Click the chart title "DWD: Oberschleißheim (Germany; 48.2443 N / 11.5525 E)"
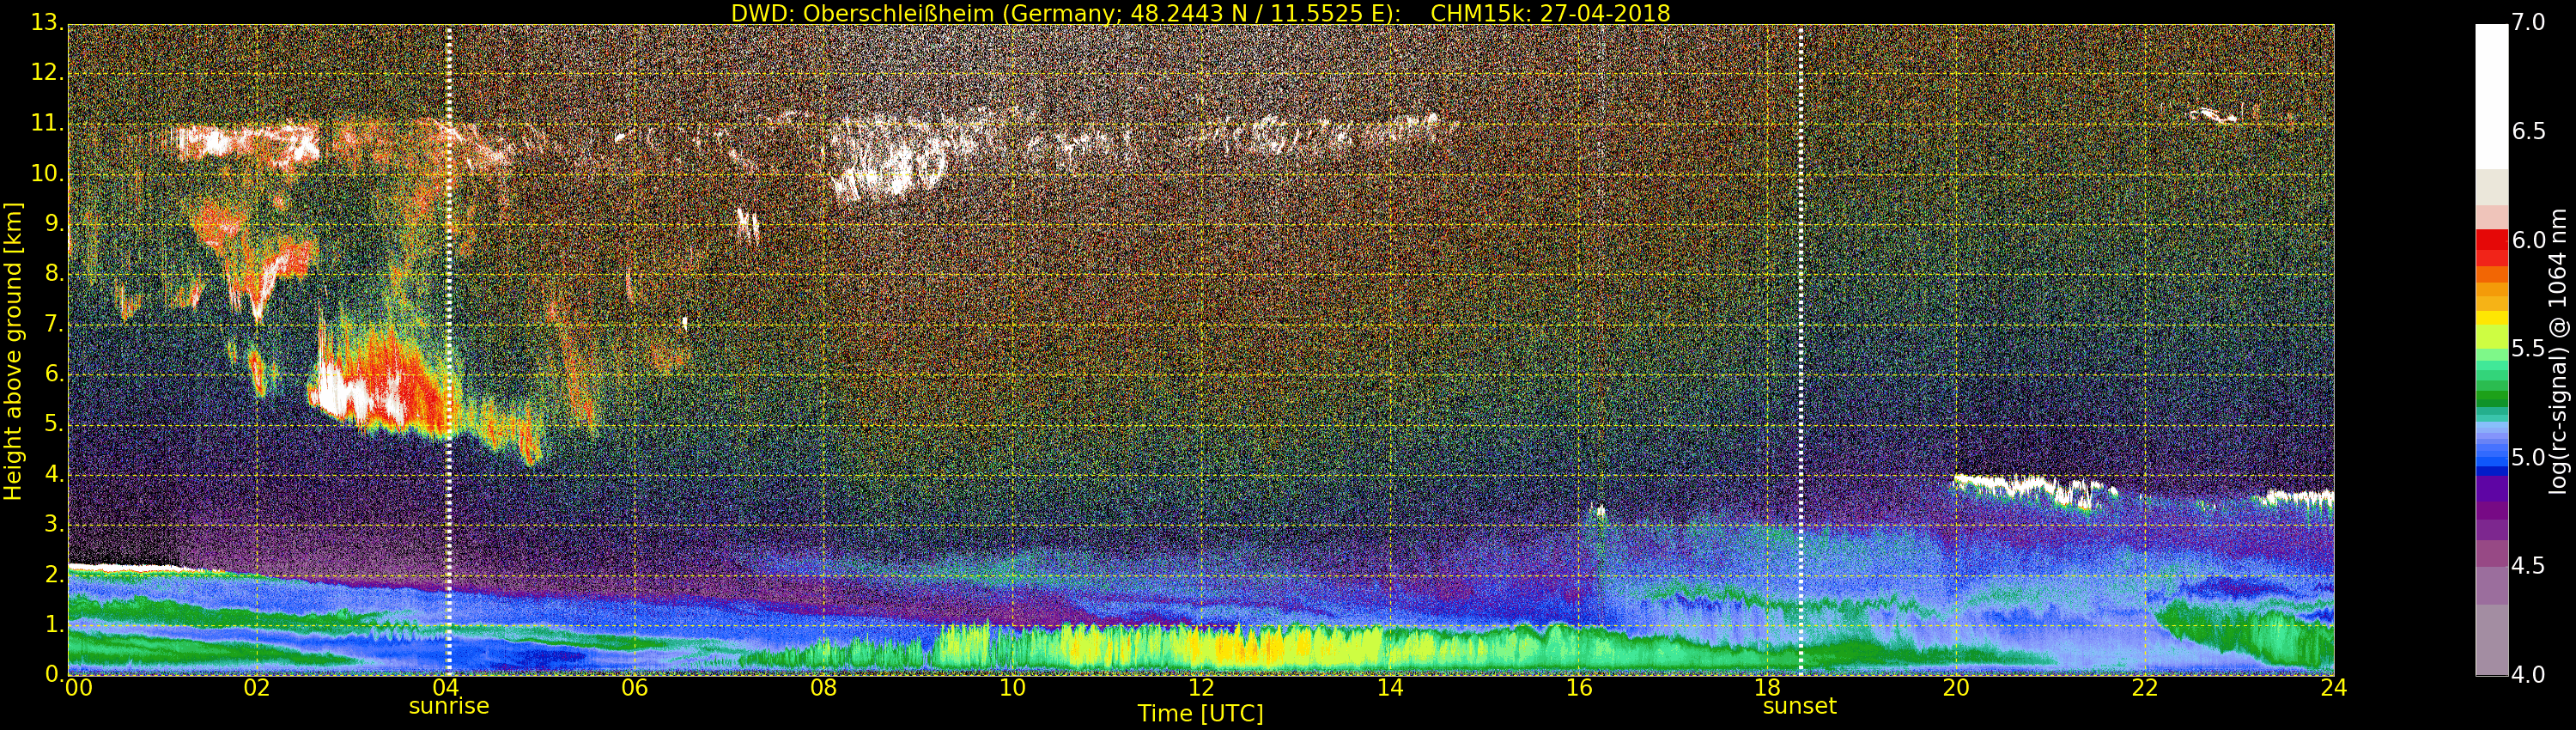This screenshot has width=2576, height=730. pos(1065,13)
